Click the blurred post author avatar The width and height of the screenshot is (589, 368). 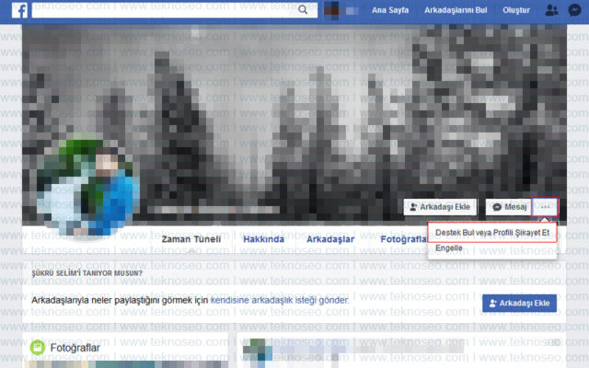click(258, 351)
